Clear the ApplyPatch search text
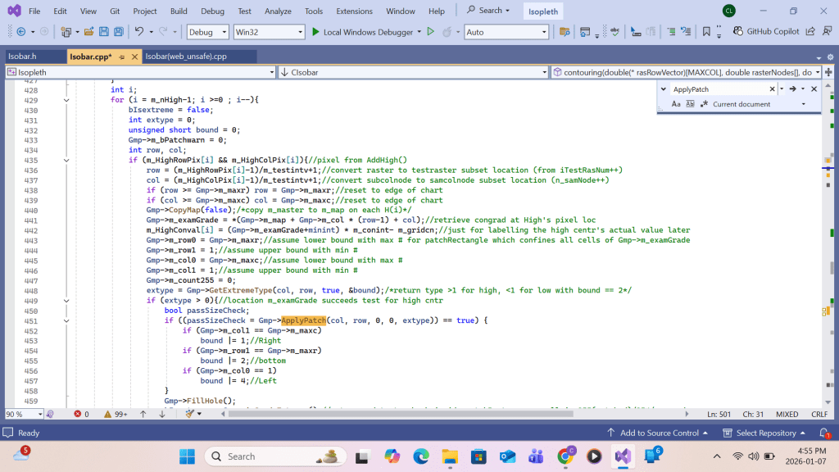The width and height of the screenshot is (839, 472). pos(772,88)
